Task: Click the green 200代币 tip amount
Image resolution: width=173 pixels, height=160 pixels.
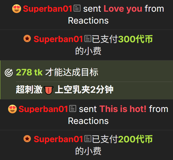Action: 135,139
